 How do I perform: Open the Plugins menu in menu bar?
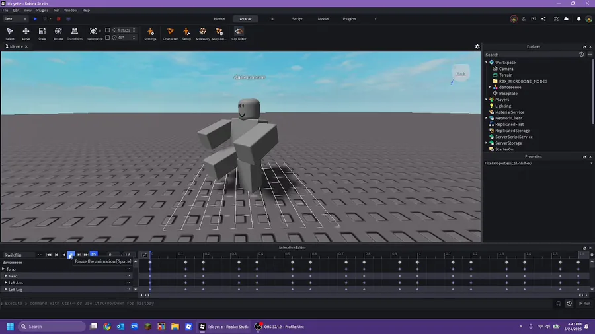(42, 10)
